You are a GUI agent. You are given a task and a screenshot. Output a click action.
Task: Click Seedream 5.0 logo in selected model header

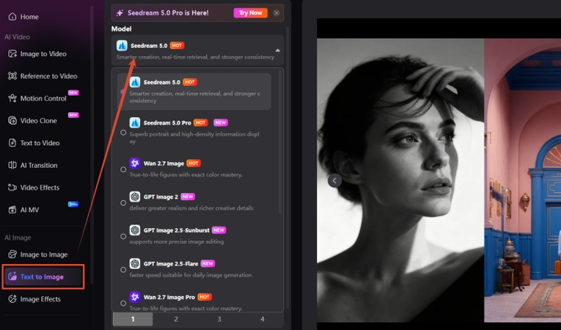pyautogui.click(x=122, y=45)
